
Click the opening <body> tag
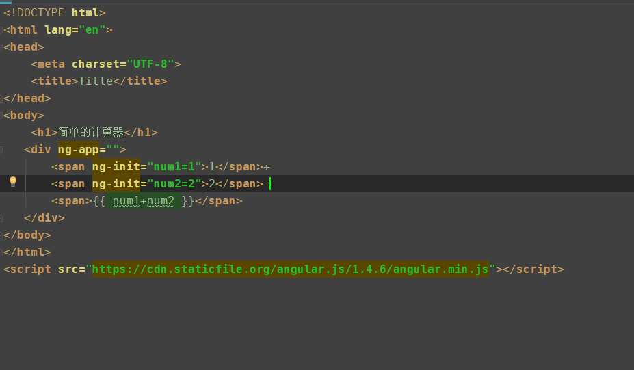coord(24,116)
